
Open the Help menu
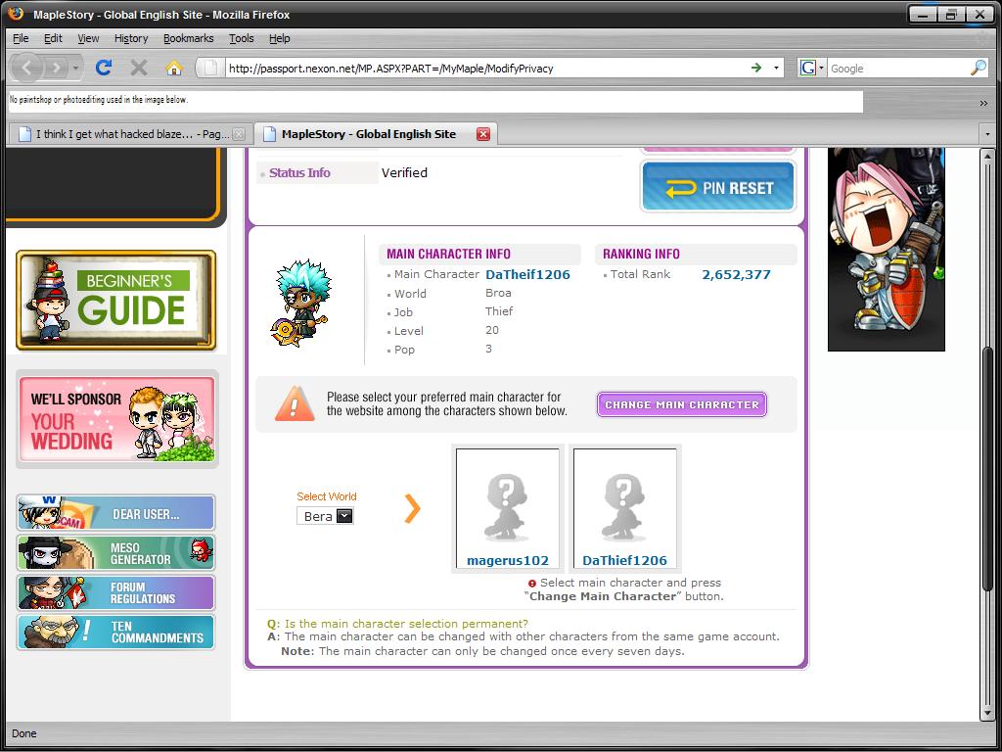click(279, 38)
